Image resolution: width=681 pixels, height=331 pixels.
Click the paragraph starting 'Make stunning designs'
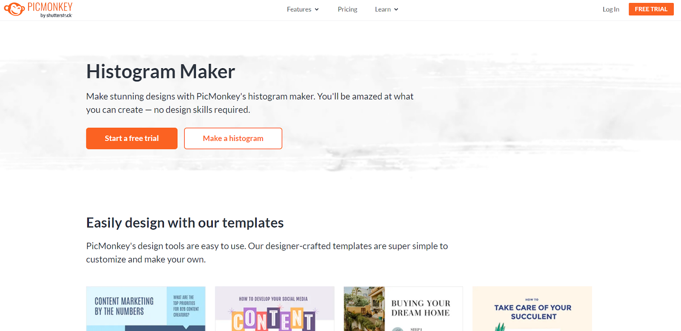coord(250,103)
